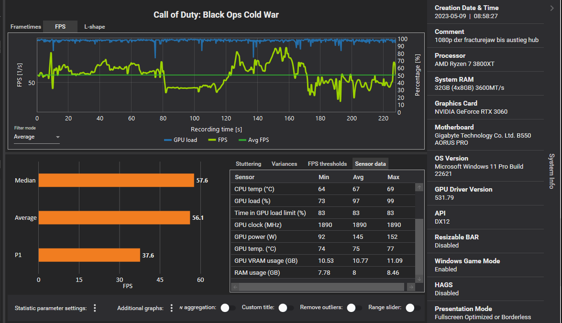This screenshot has width=562, height=323.
Task: Collapse System Info panel with chevron
Action: click(x=552, y=8)
